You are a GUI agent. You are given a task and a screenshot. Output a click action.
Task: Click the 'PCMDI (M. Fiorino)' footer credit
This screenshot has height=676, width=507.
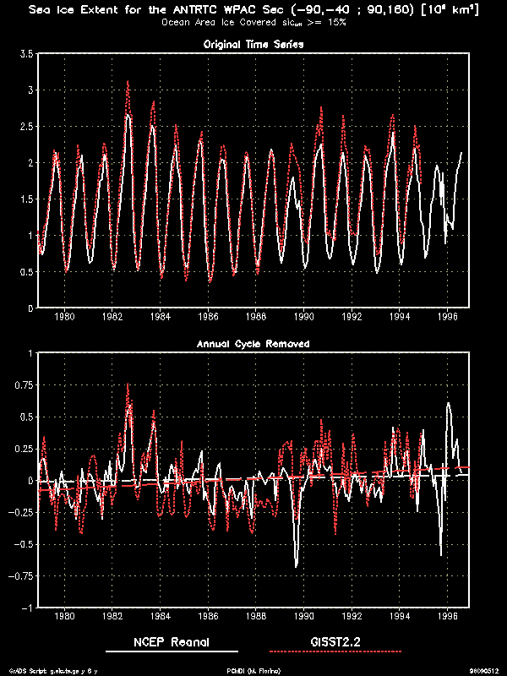pyautogui.click(x=253, y=670)
